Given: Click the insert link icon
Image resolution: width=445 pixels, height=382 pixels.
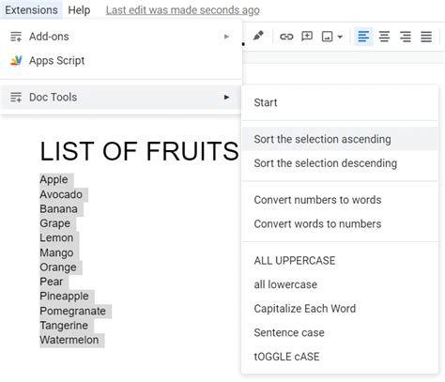Looking at the screenshot, I should click(286, 37).
